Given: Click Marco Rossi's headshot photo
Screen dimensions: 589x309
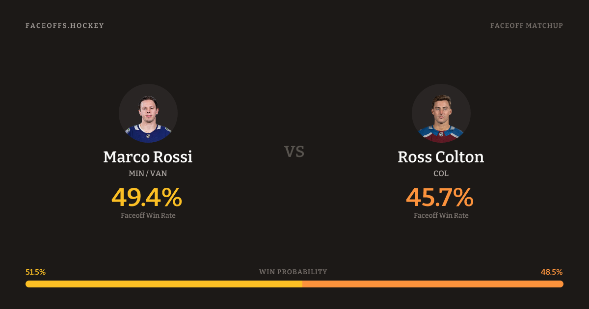Looking at the screenshot, I should click(148, 113).
